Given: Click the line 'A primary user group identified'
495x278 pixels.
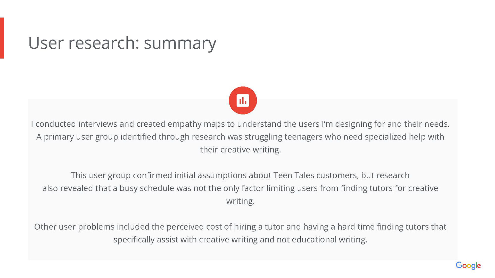Looking at the screenshot, I should (x=240, y=137).
